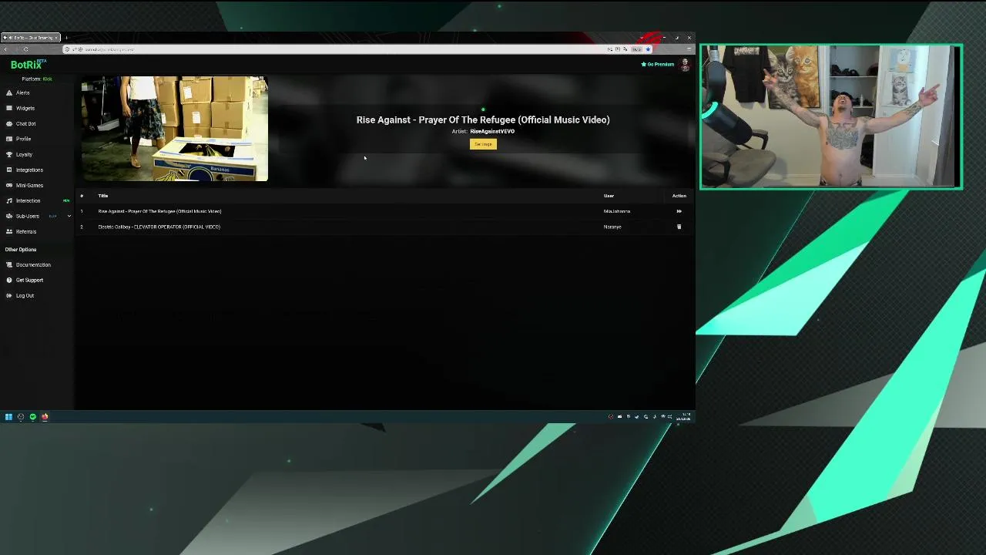Viewport: 986px width, 555px height.
Task: Reload the browser page
Action: (x=25, y=49)
